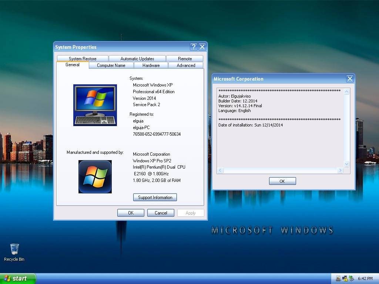Open the Remote tab

[185, 59]
